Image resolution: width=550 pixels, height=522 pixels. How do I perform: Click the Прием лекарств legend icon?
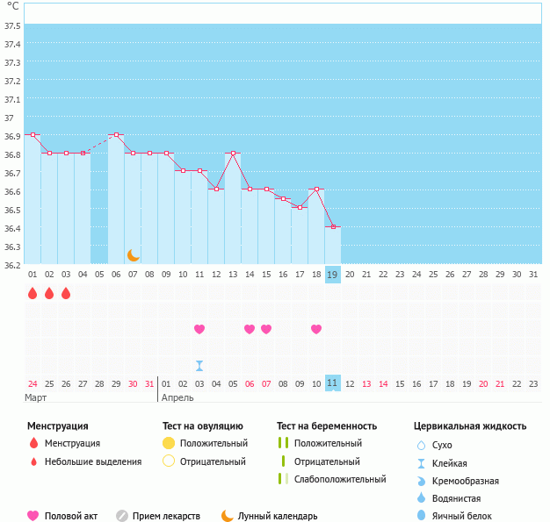point(122,516)
